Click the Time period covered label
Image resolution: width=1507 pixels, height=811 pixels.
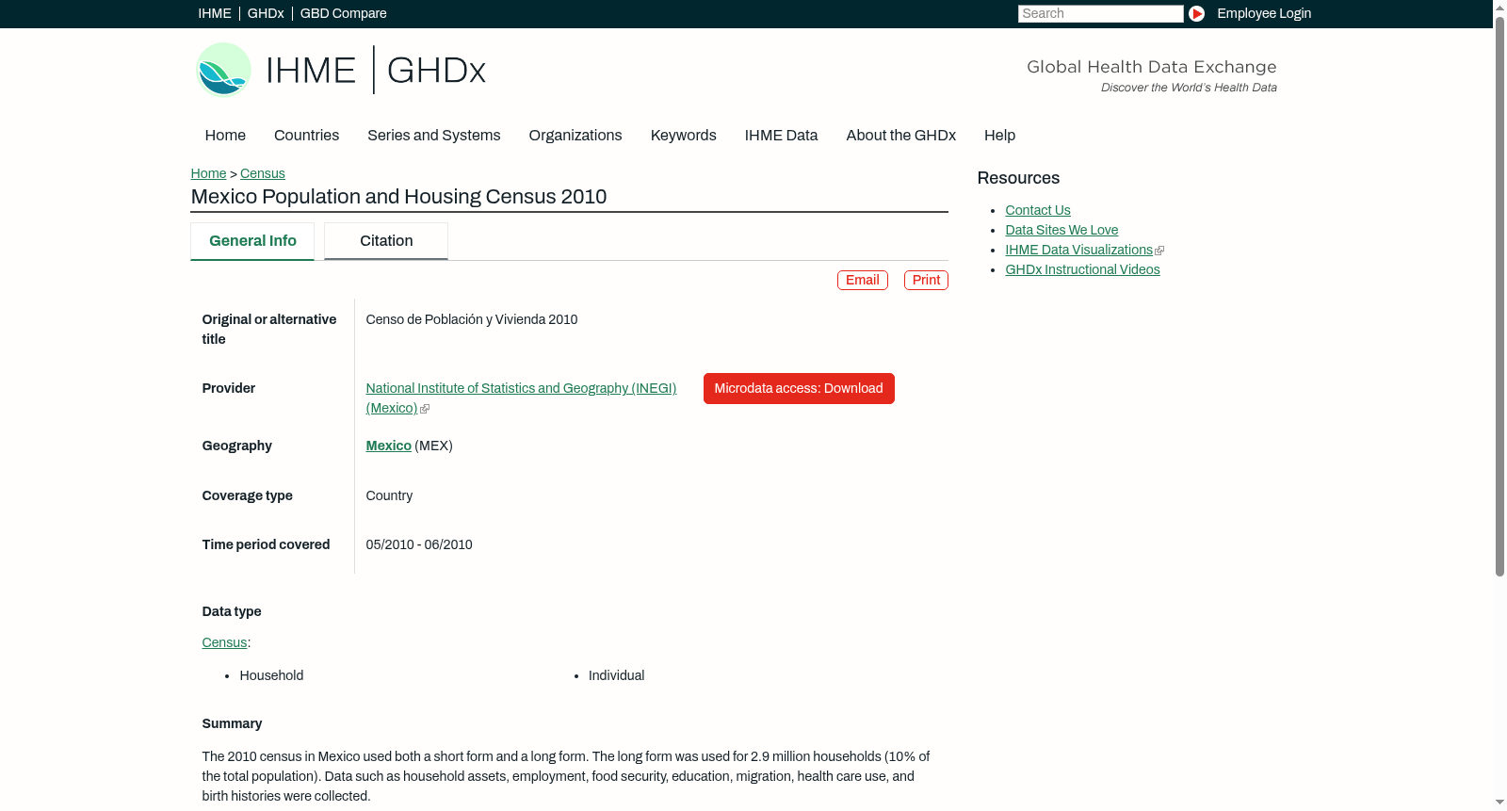[x=266, y=544]
